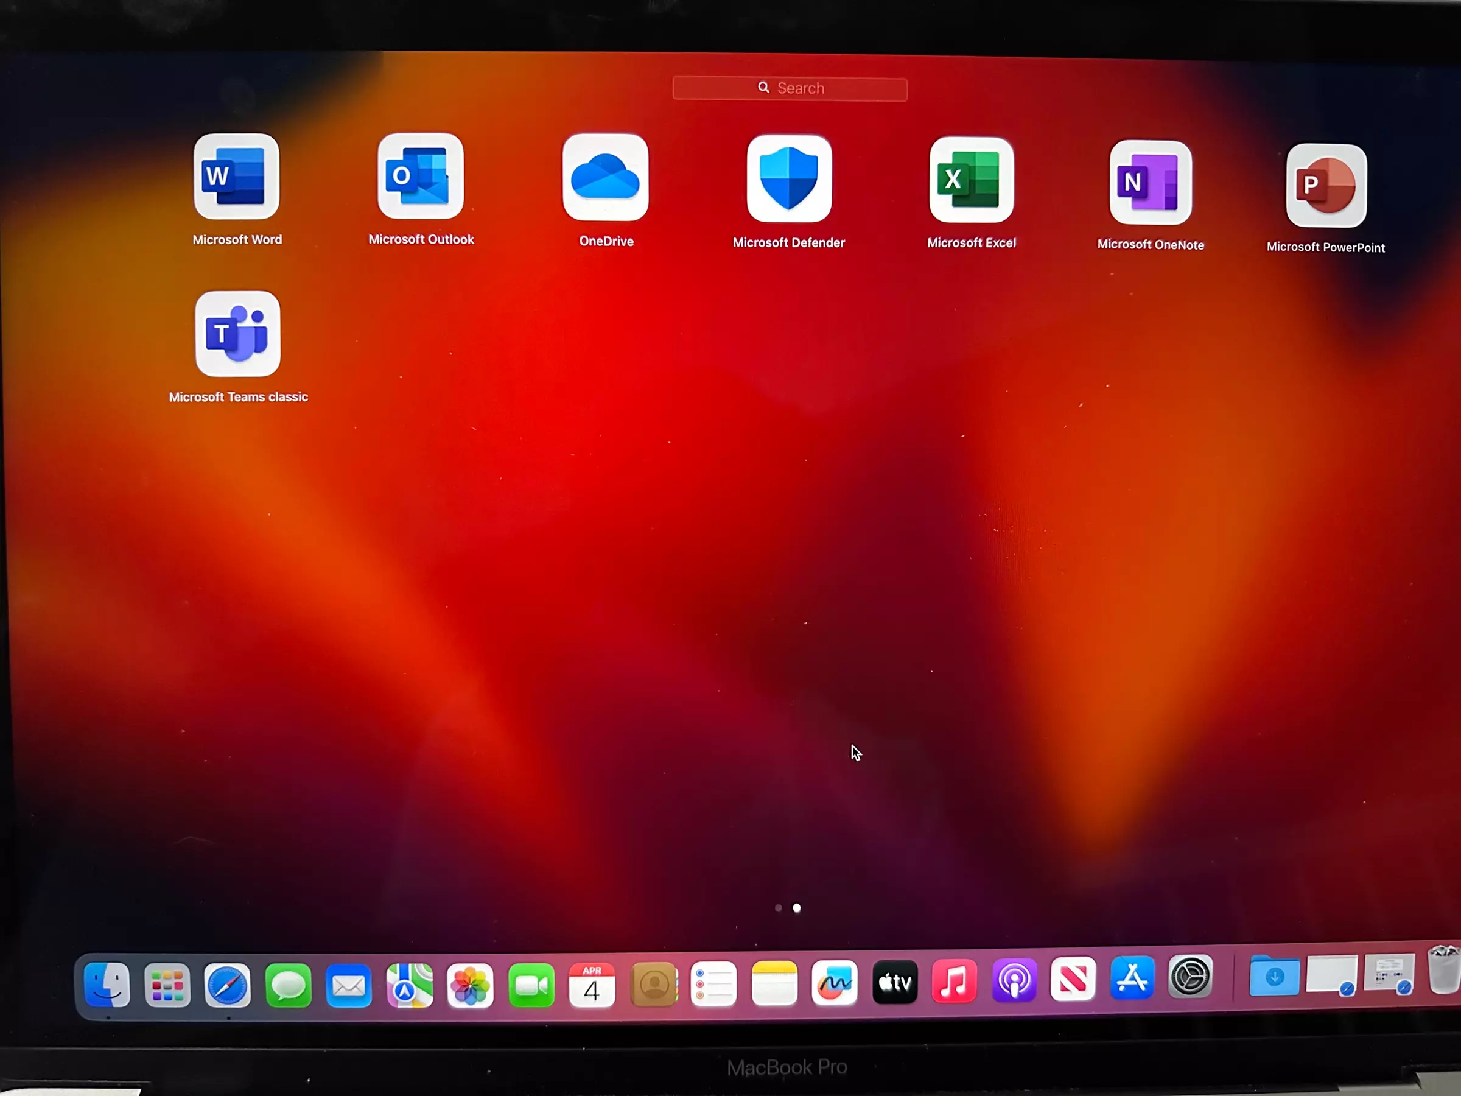Open the Notes app in the Dock
Screen dimensions: 1461x1096
pyautogui.click(x=774, y=983)
